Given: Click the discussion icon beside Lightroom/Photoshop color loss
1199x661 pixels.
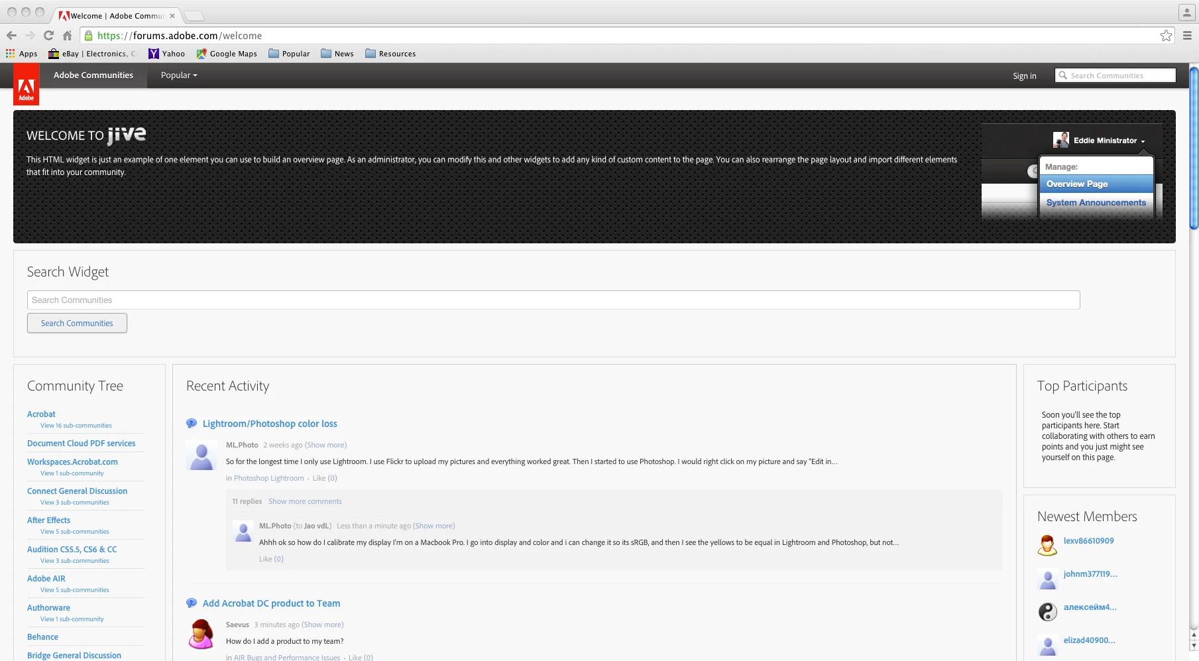Looking at the screenshot, I should point(192,424).
